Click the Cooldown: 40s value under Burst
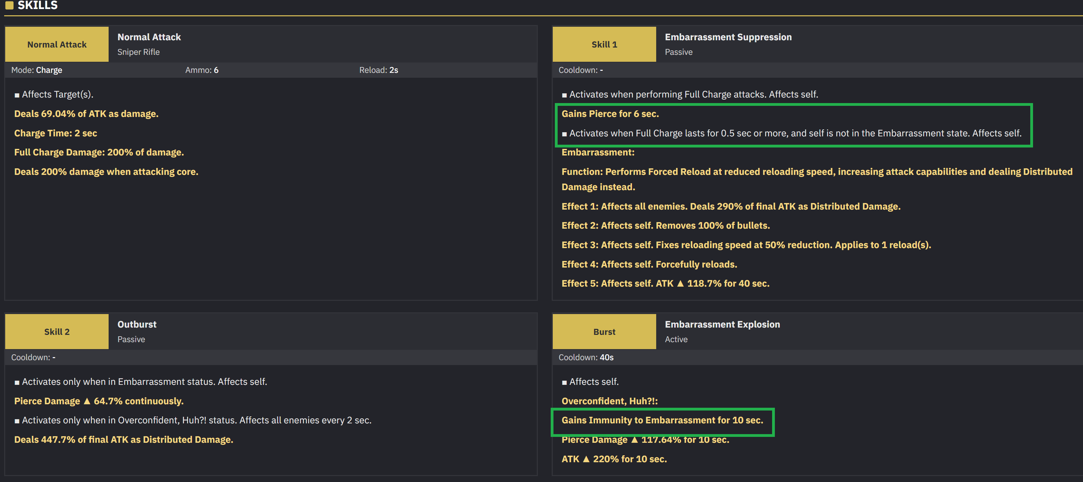 tap(586, 357)
